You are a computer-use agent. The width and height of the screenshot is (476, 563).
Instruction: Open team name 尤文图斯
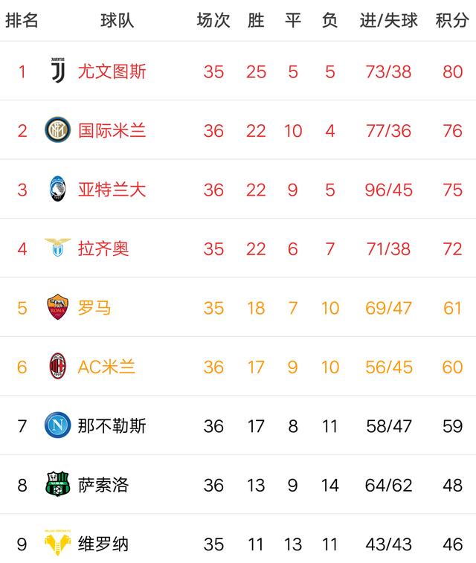(x=112, y=71)
